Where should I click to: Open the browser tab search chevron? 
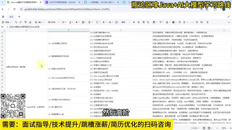[x=3, y=2]
